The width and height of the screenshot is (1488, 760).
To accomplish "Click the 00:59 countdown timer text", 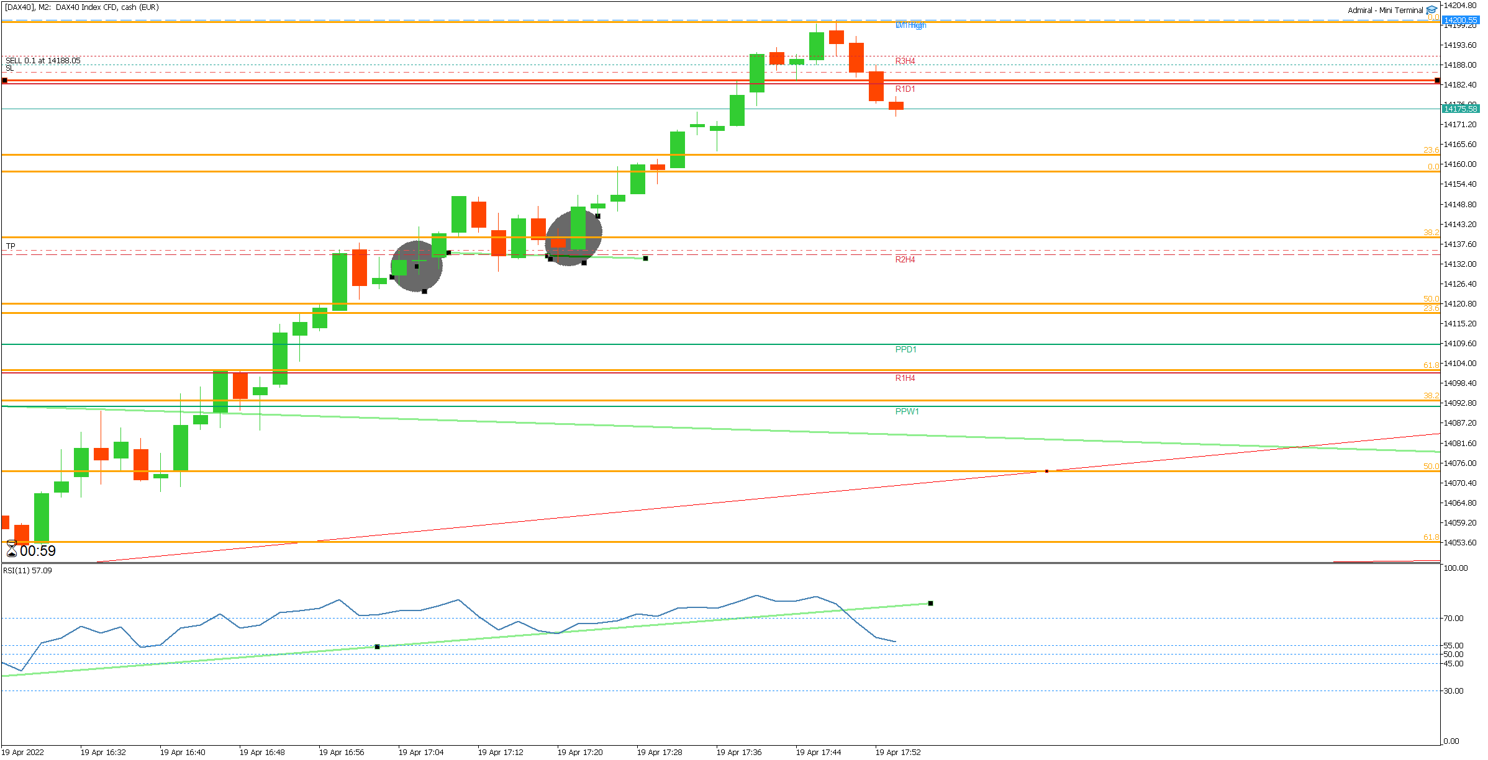I will click(38, 551).
